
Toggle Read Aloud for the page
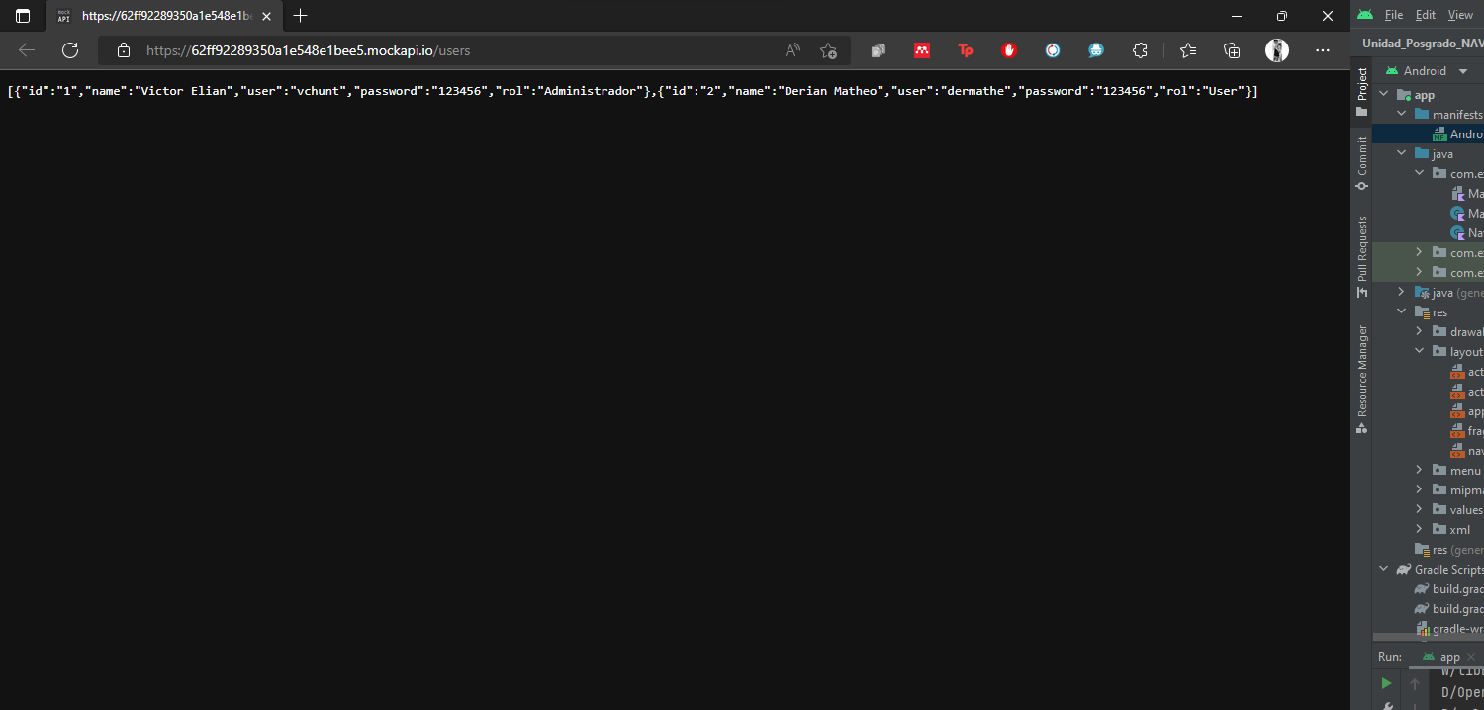(x=791, y=49)
